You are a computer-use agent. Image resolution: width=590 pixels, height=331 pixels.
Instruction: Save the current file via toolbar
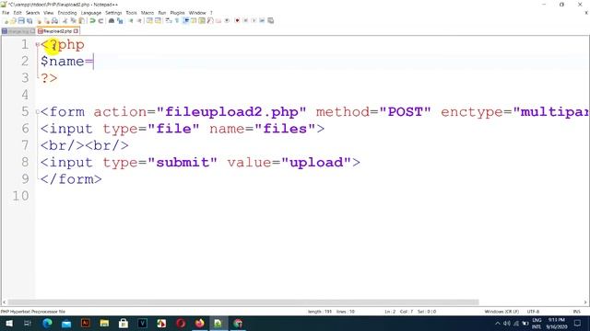coord(21,20)
